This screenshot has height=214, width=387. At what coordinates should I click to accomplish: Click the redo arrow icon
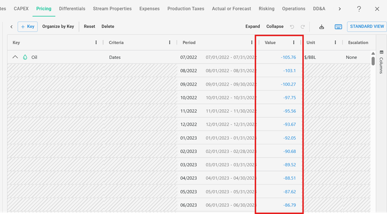pos(303,27)
